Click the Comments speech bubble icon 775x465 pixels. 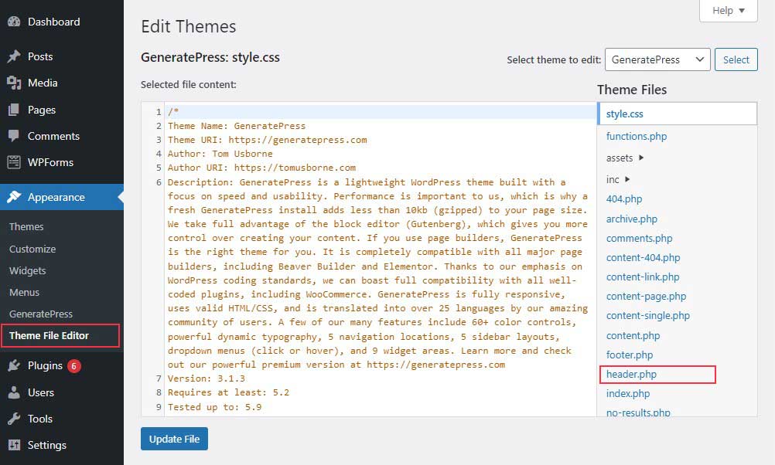pyautogui.click(x=14, y=136)
